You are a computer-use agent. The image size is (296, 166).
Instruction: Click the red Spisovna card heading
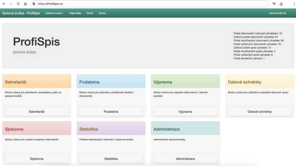(x=14, y=129)
